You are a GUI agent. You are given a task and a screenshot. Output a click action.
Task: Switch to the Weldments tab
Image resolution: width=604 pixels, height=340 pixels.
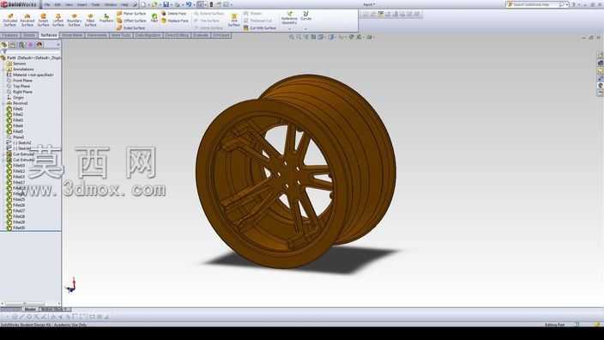click(97, 35)
